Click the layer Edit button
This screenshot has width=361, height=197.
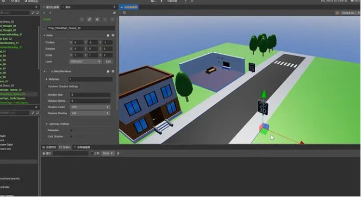click(x=108, y=61)
